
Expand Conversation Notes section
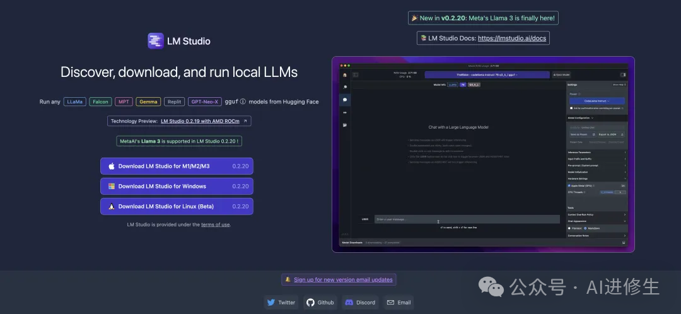[x=597, y=235]
